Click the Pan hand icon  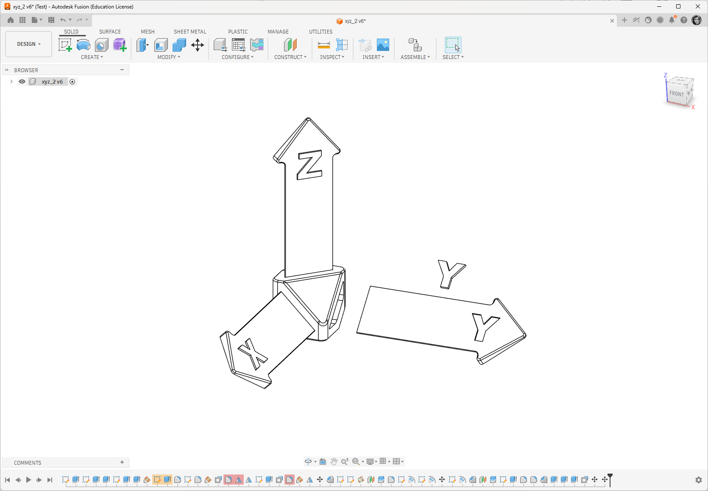[334, 461]
